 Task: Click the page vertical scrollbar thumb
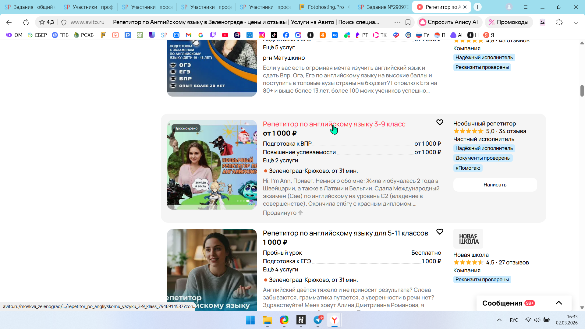582,91
